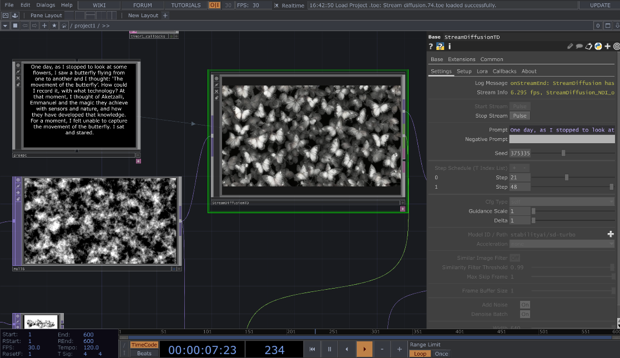The image size is (620, 358).
Task: Pulse the Start Stream button
Action: [x=520, y=107]
